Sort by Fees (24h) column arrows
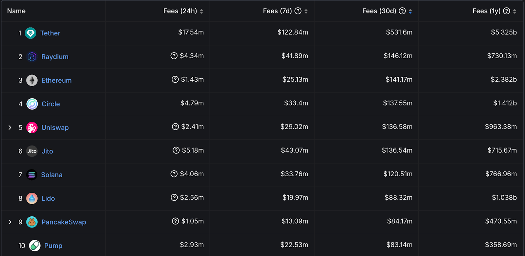Image resolution: width=525 pixels, height=256 pixels. click(x=201, y=11)
